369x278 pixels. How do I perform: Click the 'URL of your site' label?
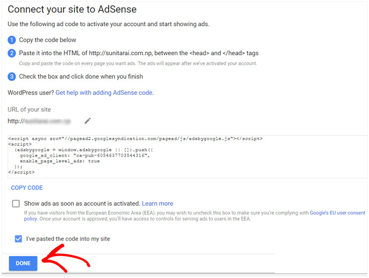tap(29, 110)
